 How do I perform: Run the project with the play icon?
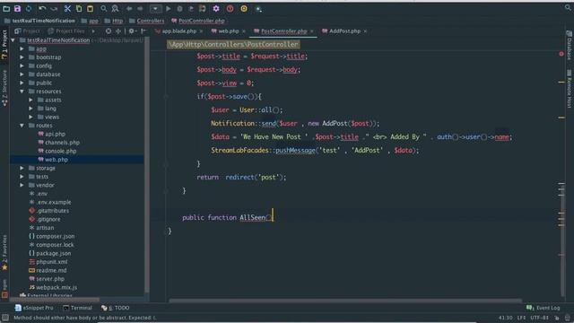pos(169,8)
